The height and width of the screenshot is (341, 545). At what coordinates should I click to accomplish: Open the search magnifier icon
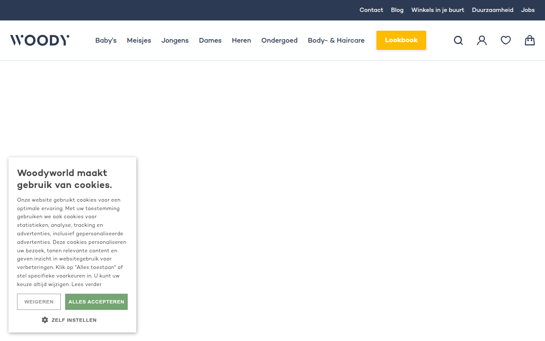458,40
